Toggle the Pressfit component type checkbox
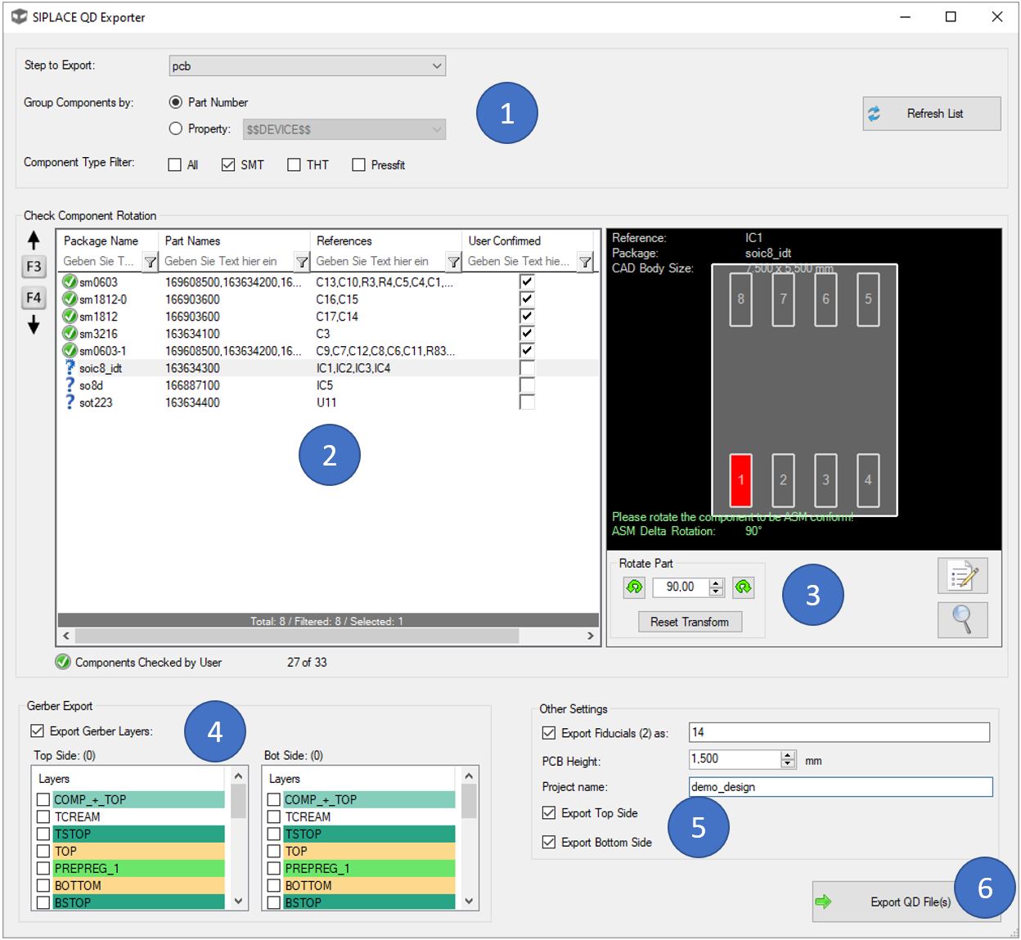The image size is (1021, 940). pos(358,164)
